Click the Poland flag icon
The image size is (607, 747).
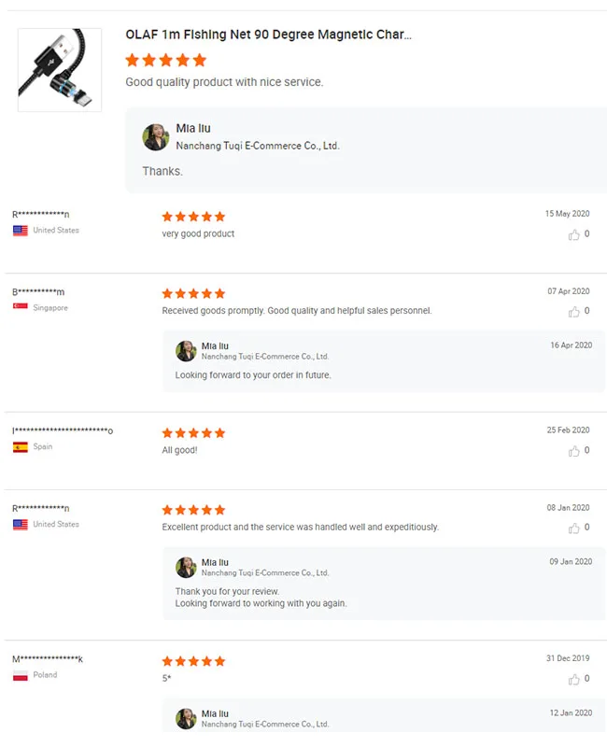click(20, 675)
